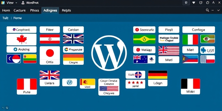Click the Tellt breadcrumb link
Viewport: 222px width, 111px height.
click(x=5, y=18)
